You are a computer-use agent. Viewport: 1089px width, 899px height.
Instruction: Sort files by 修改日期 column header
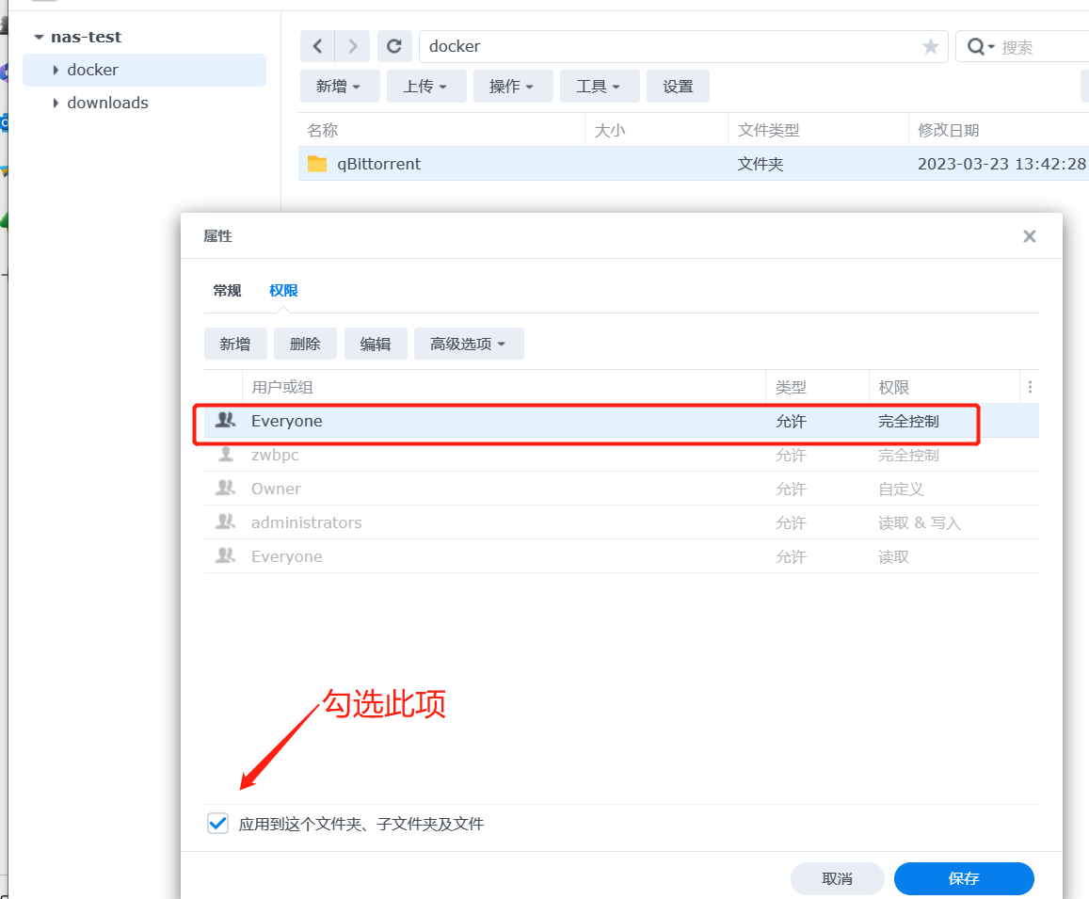pos(999,130)
